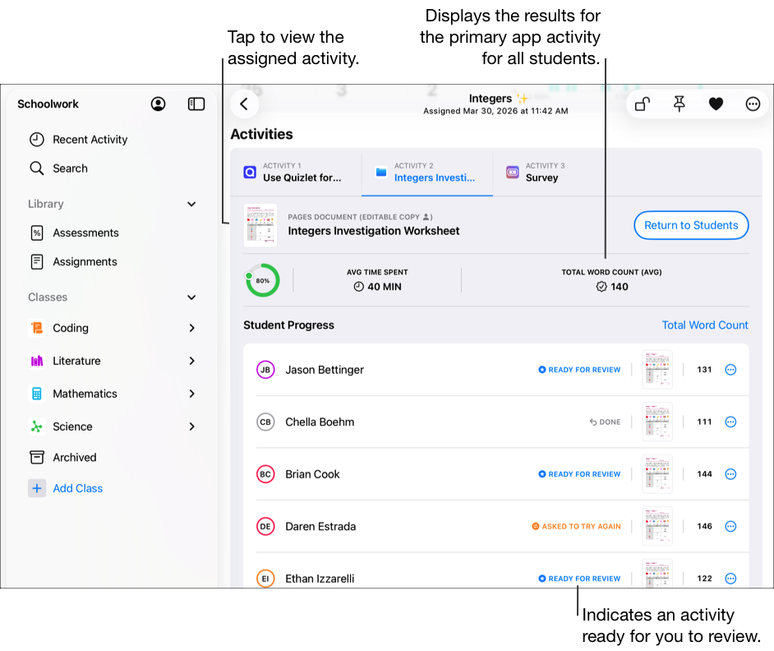Switch to the Survey activity tab

pyautogui.click(x=543, y=173)
